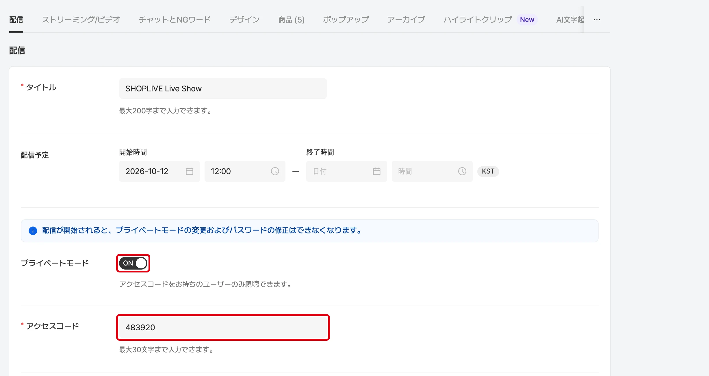
Task: Open the チャットとNGワード tab
Action: (x=175, y=20)
